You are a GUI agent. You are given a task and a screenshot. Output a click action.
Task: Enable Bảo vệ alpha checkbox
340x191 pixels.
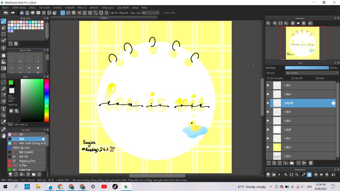point(268,78)
